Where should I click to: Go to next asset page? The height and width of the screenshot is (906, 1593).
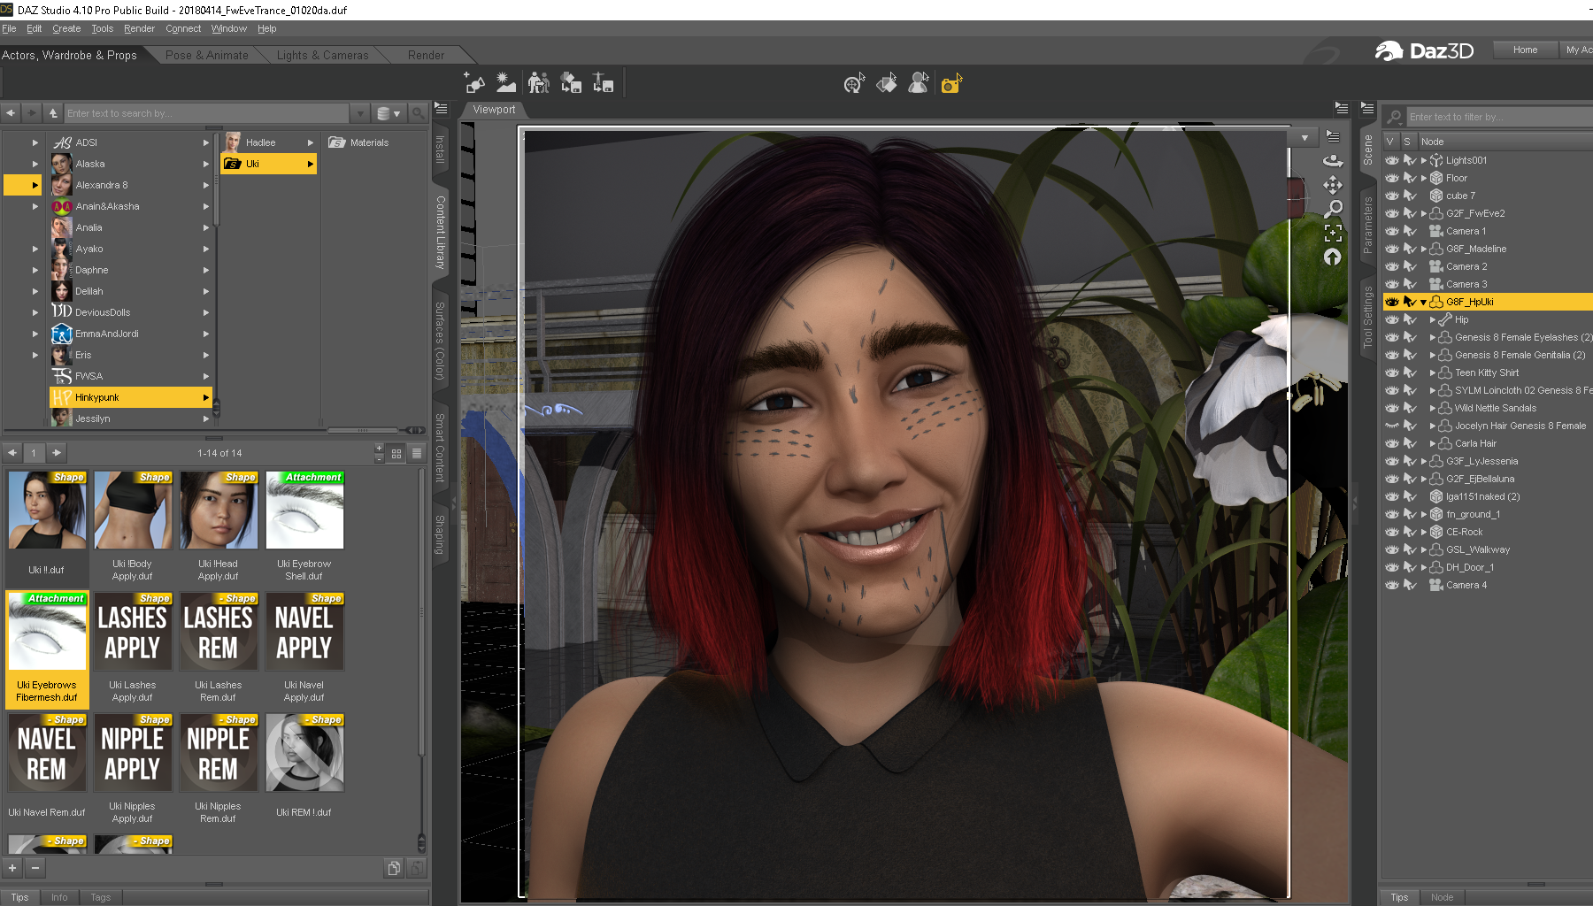pyautogui.click(x=57, y=453)
